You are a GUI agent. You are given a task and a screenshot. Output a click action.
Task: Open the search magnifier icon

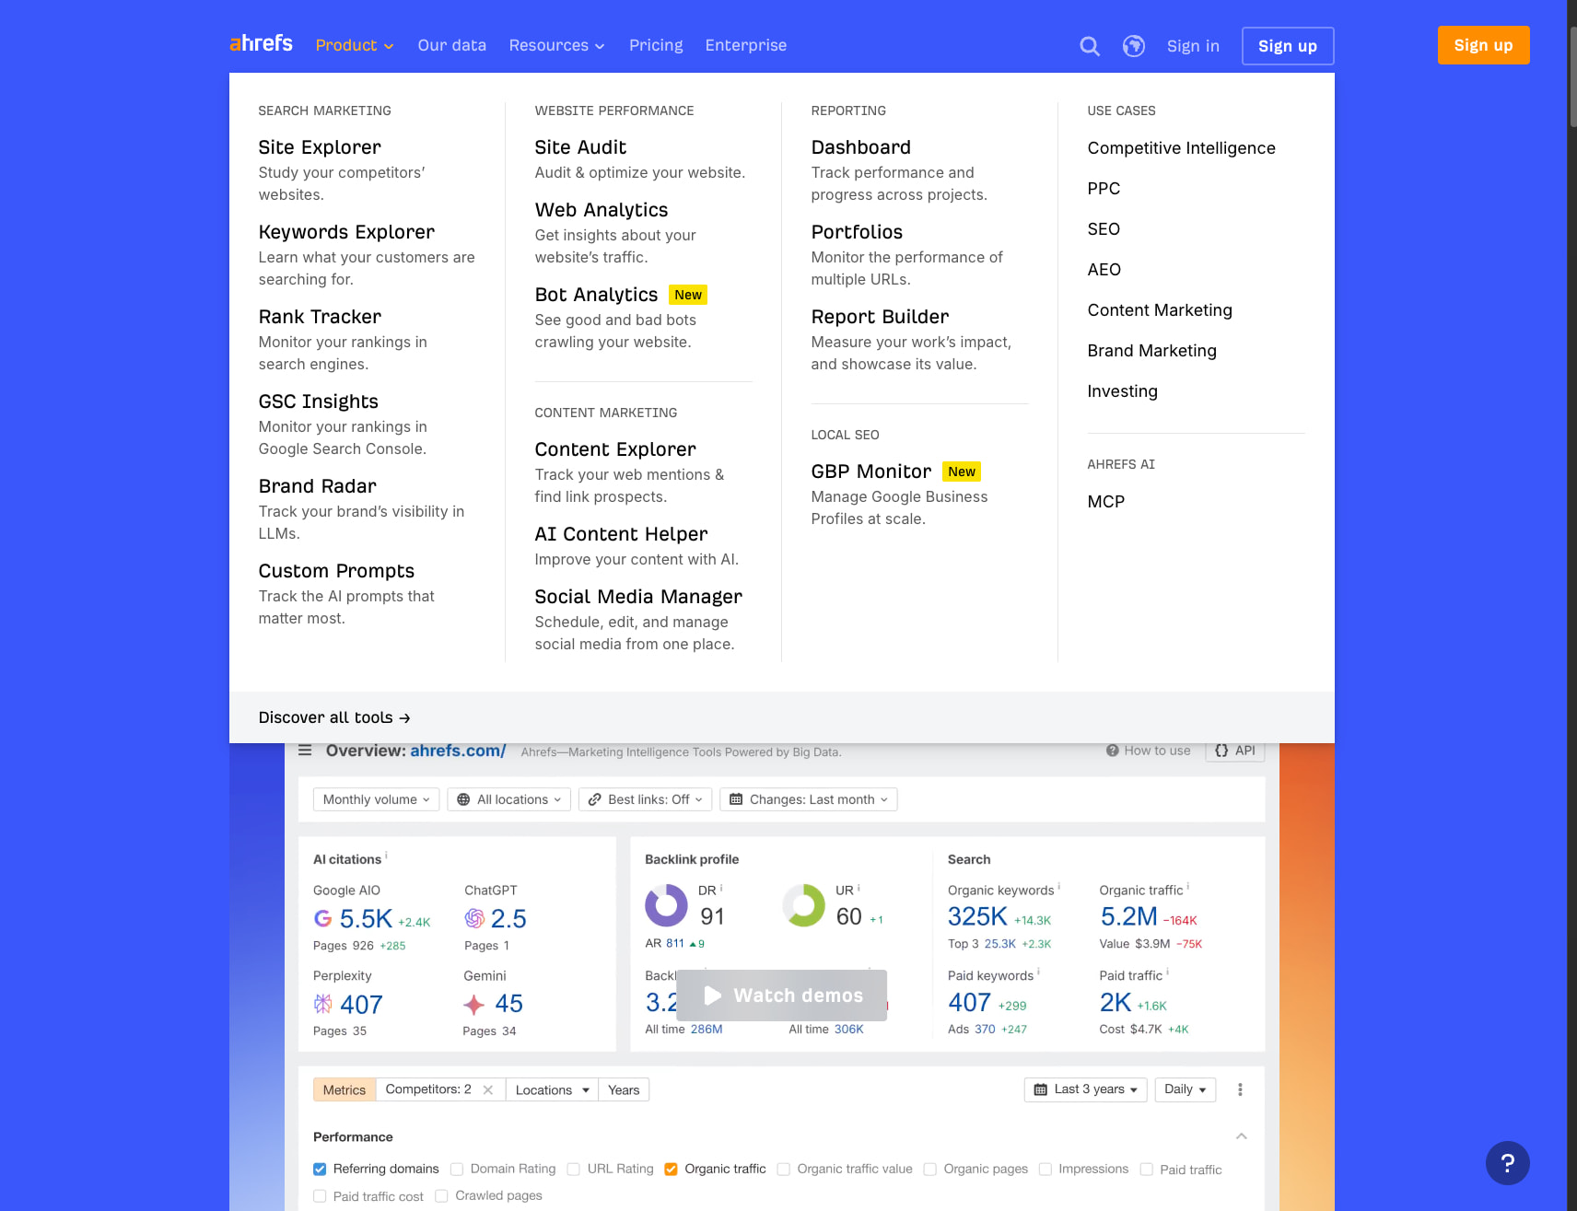click(1090, 46)
